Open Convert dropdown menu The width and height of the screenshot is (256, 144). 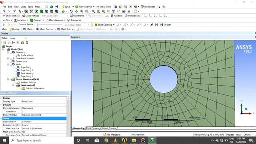[x=37, y=20]
